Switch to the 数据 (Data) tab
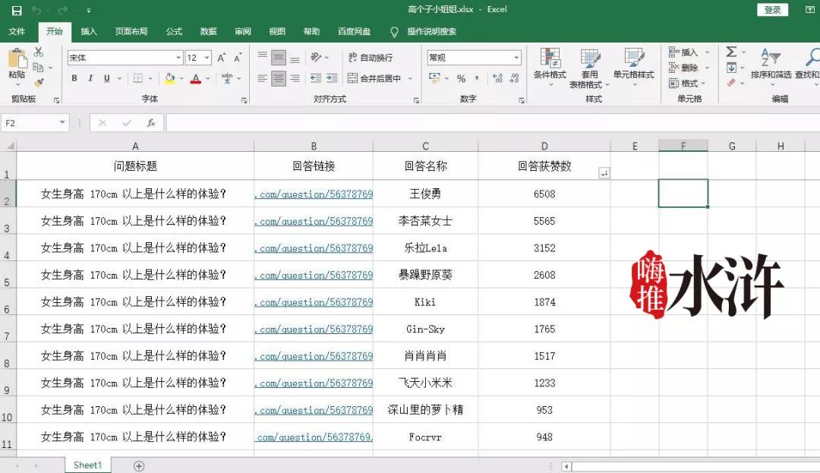This screenshot has width=820, height=473. (x=209, y=31)
